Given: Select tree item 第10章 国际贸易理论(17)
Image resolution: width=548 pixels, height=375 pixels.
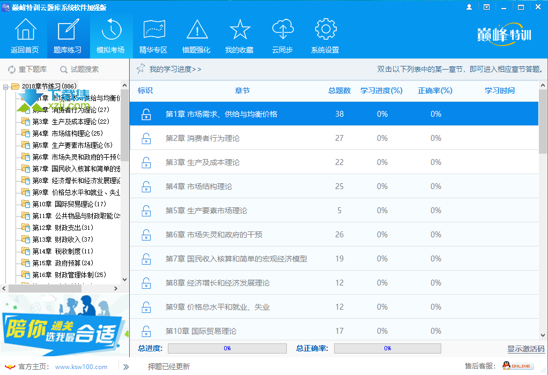Looking at the screenshot, I should (69, 204).
